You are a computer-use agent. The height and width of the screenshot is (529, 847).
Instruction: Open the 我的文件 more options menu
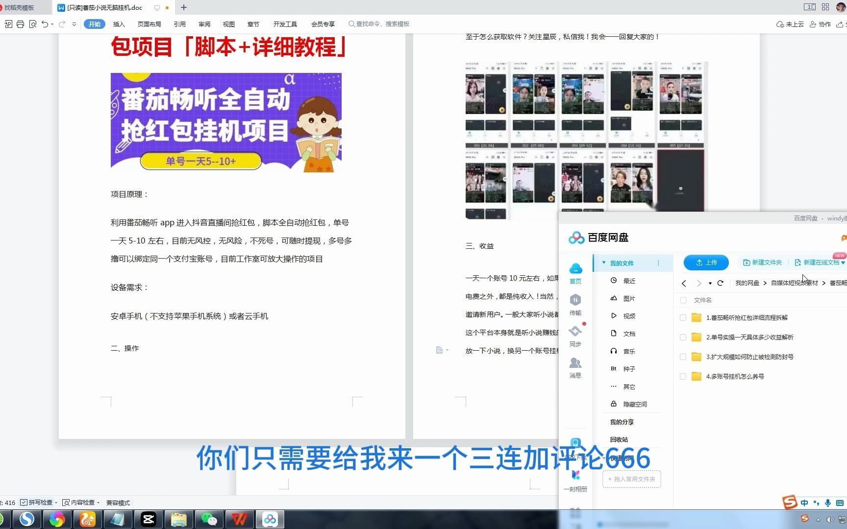[658, 263]
